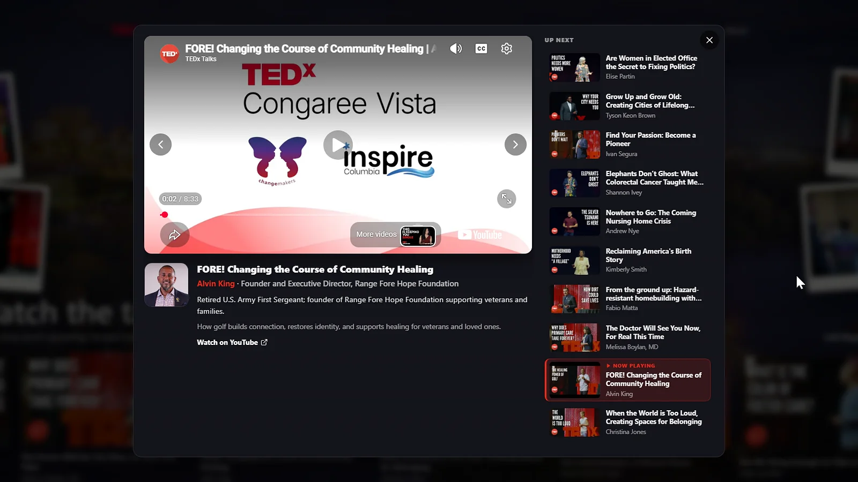
Task: Open the More videos button
Action: (396, 235)
